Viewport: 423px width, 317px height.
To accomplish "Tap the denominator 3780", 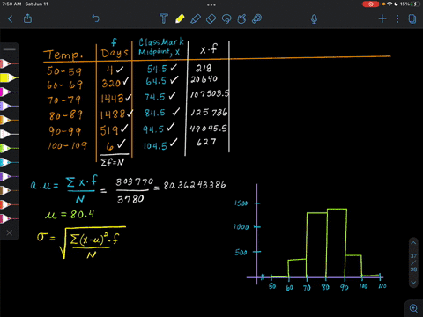I will (x=130, y=200).
